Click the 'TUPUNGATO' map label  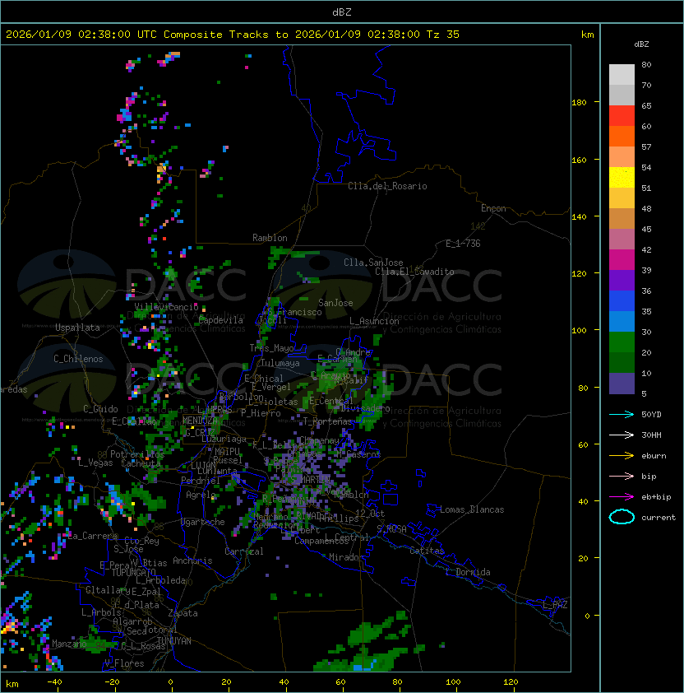click(x=133, y=572)
